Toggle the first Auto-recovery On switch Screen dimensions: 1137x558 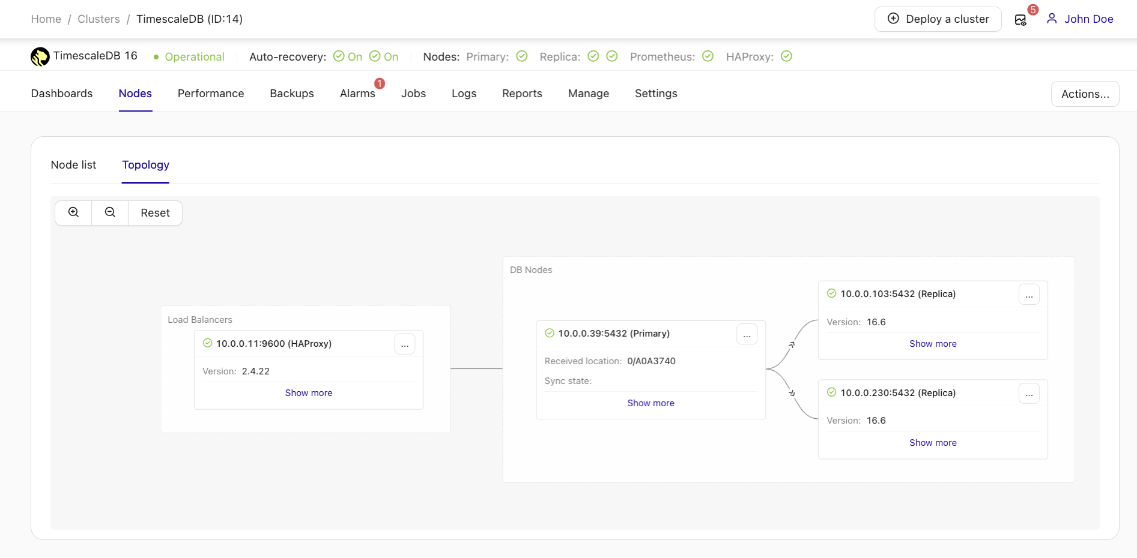(338, 56)
